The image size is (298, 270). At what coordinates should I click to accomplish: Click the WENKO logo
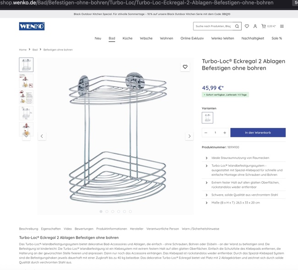[32, 26]
